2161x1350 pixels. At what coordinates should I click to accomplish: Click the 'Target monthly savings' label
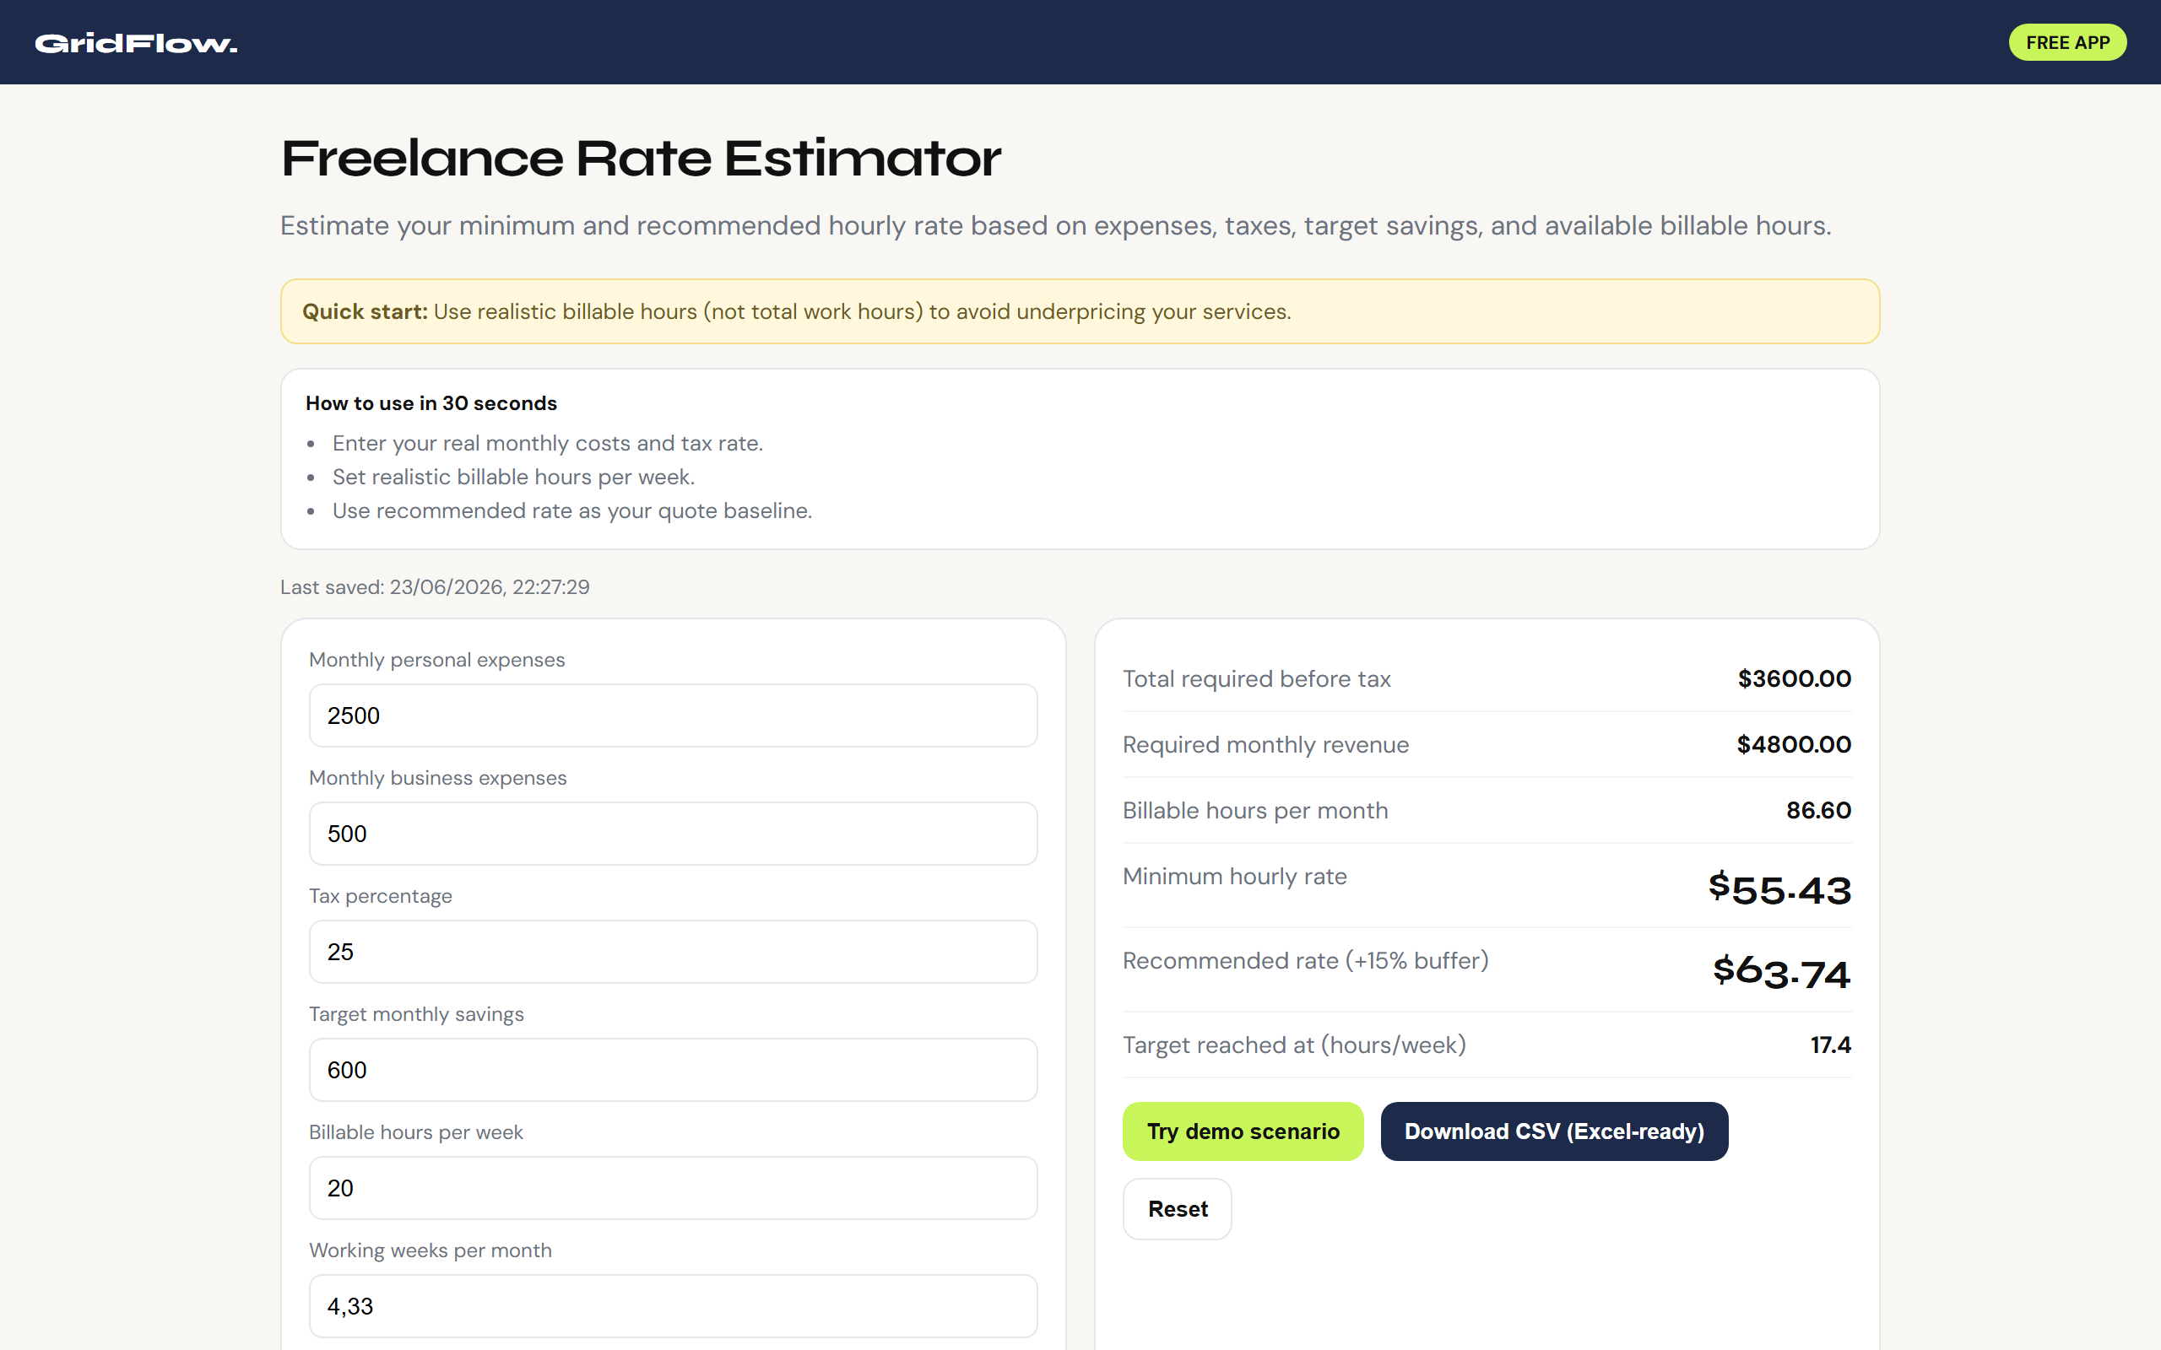pos(416,1014)
